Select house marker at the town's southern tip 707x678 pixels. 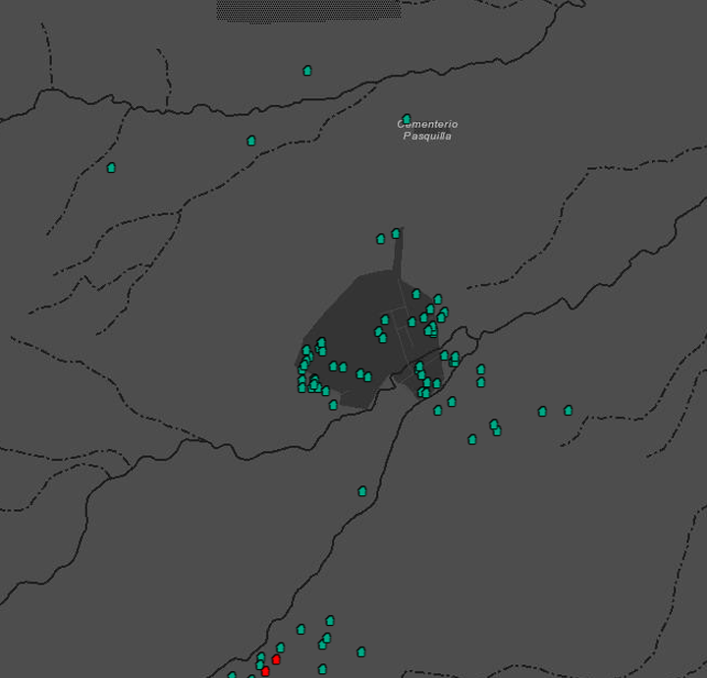coord(333,405)
